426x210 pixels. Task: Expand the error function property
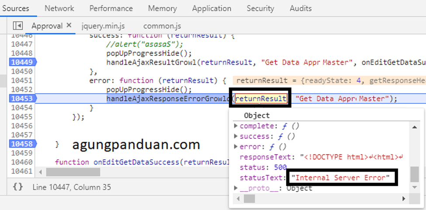pos(236,147)
